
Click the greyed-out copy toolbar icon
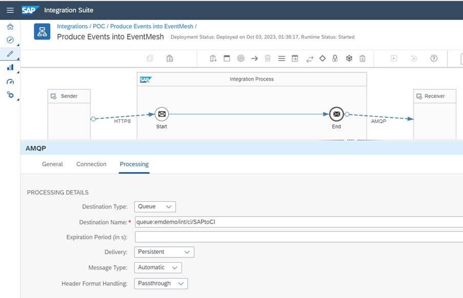point(150,58)
